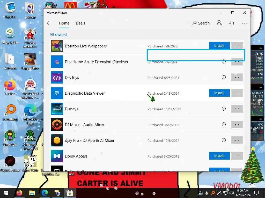
Task: Select the Disney+ title text
Action: click(x=72, y=109)
